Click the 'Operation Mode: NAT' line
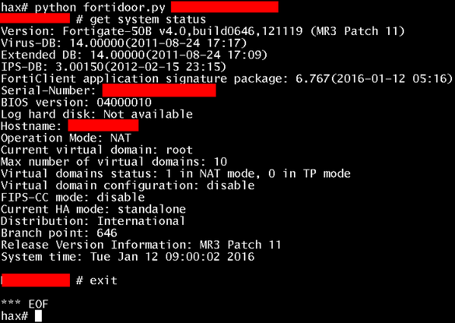This screenshot has height=323, width=455. (66, 138)
